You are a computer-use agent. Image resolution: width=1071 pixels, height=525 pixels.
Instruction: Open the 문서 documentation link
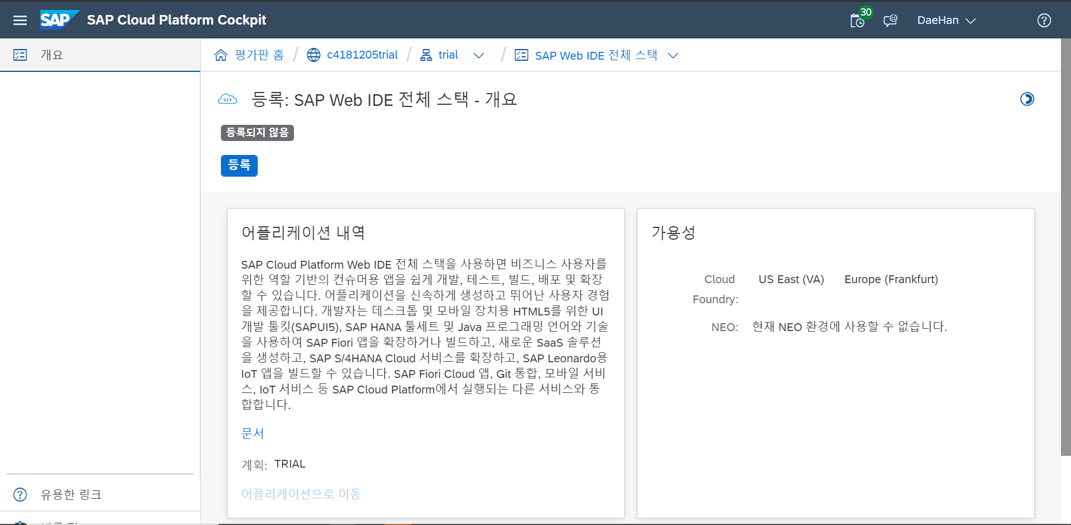coord(252,434)
